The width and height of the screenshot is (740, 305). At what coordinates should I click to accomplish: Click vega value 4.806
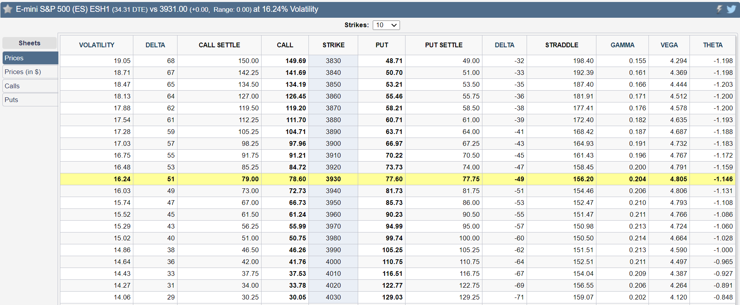[x=678, y=191]
